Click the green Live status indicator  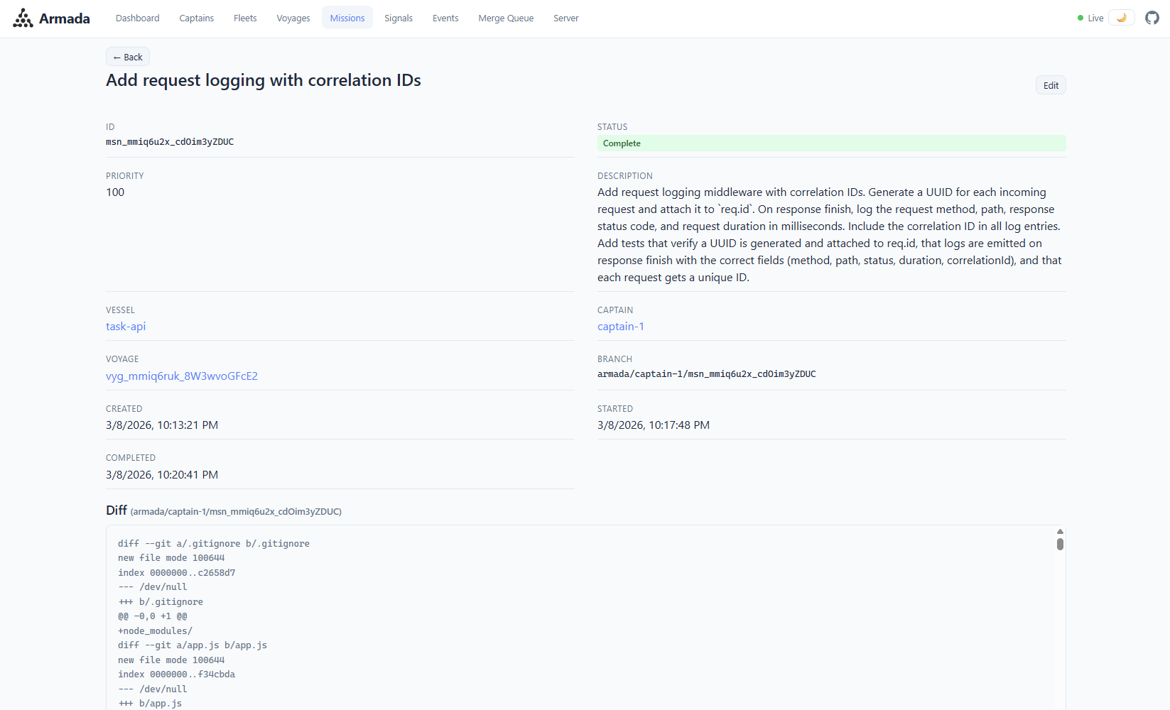pyautogui.click(x=1090, y=18)
